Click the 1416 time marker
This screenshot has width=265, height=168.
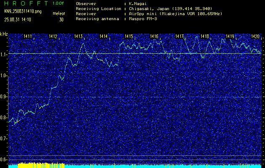[x=154, y=36]
